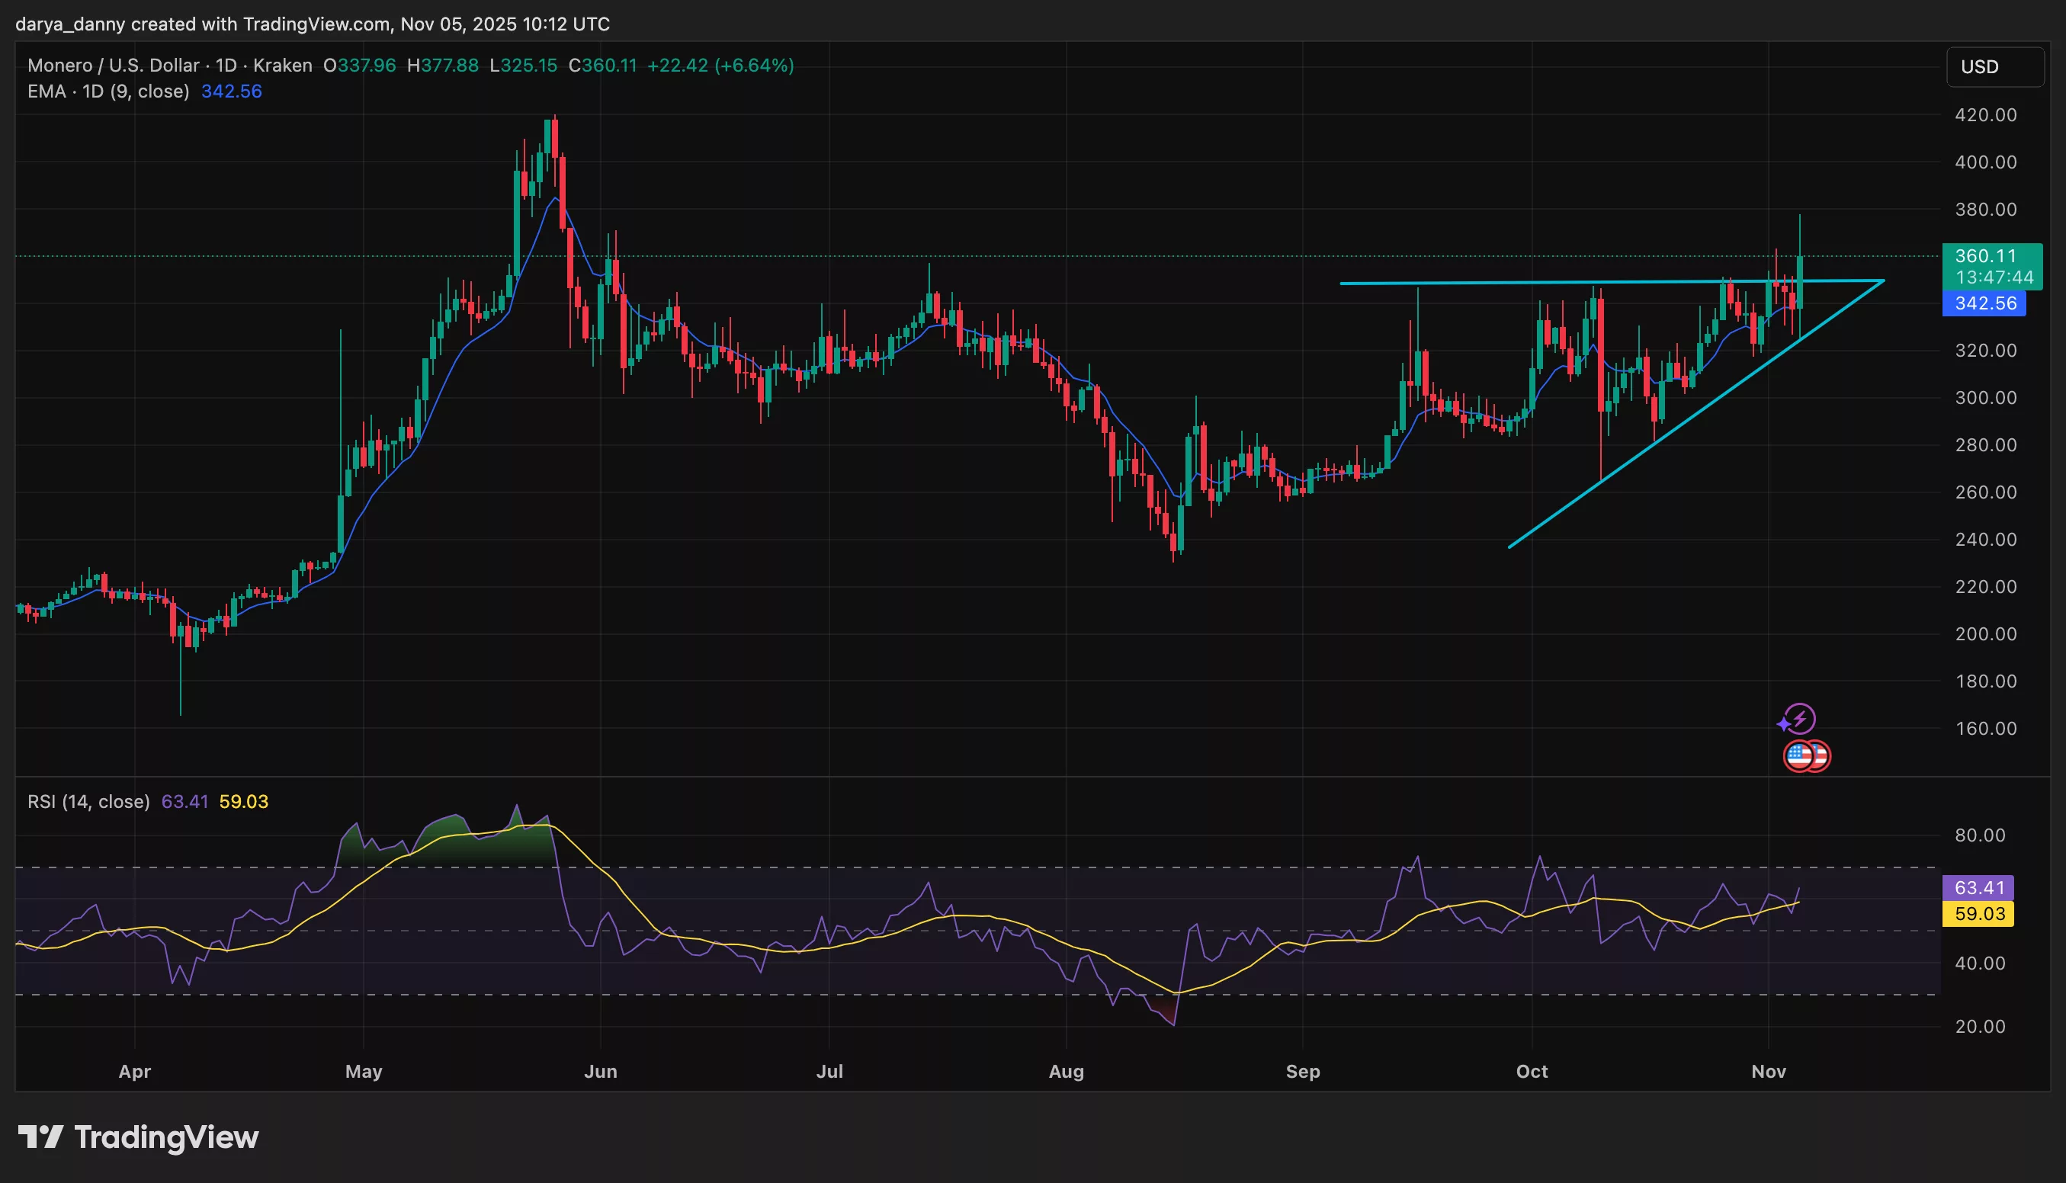This screenshot has width=2066, height=1183.
Task: Click the blue 342.56 EMA value label
Action: (1988, 303)
